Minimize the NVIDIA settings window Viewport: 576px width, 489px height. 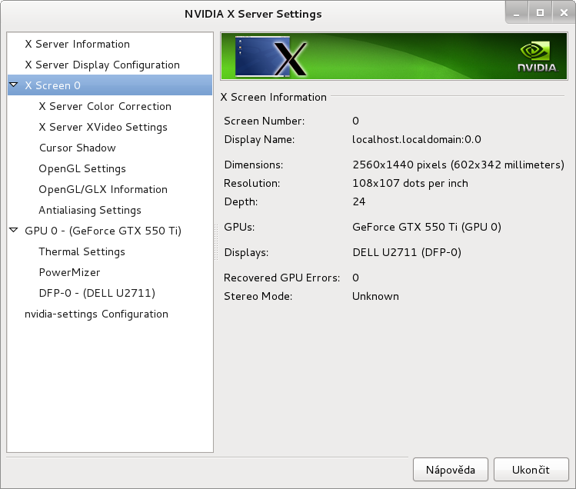tap(517, 13)
